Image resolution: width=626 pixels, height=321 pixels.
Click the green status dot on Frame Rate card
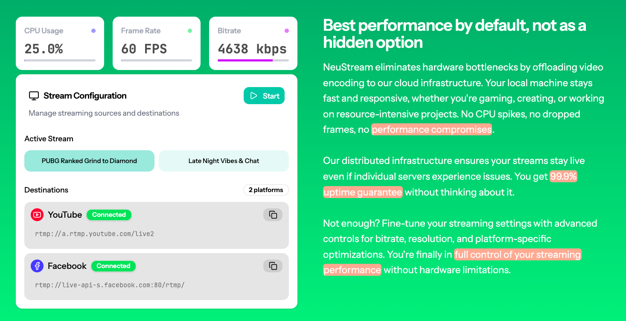point(190,30)
